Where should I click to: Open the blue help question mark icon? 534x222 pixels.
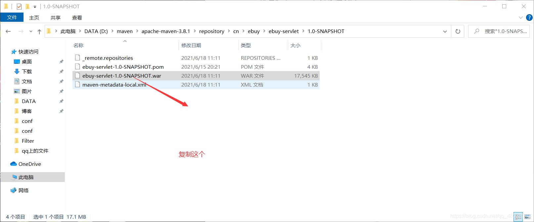529,18
